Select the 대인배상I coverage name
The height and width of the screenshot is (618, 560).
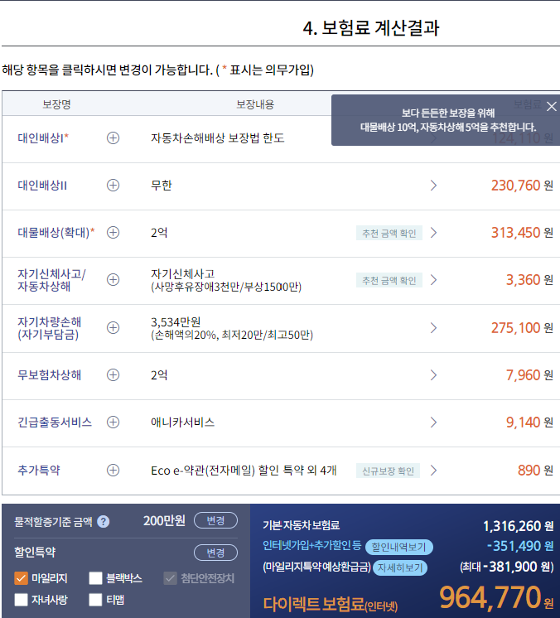43,138
